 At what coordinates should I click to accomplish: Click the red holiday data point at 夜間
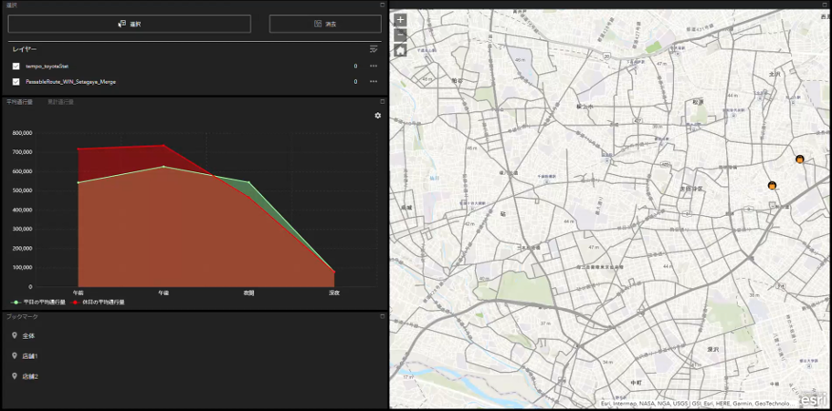pyautogui.click(x=248, y=197)
